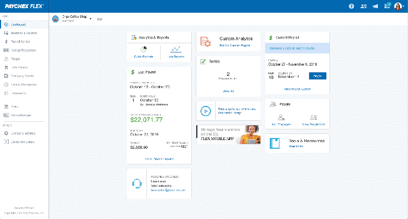The height and width of the screenshot is (219, 408).
Task: Click the View People List icon
Action: tap(313, 118)
